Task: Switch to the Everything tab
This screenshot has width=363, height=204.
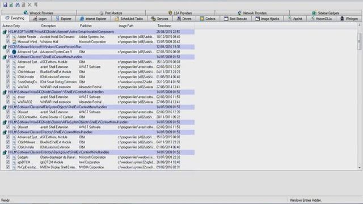Action: tap(15, 18)
